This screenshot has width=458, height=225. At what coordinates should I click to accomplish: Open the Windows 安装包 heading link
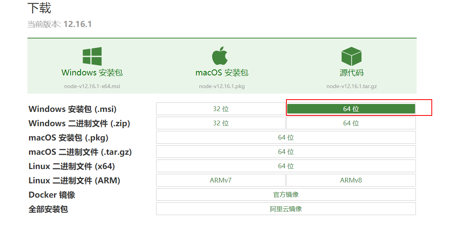(x=92, y=72)
